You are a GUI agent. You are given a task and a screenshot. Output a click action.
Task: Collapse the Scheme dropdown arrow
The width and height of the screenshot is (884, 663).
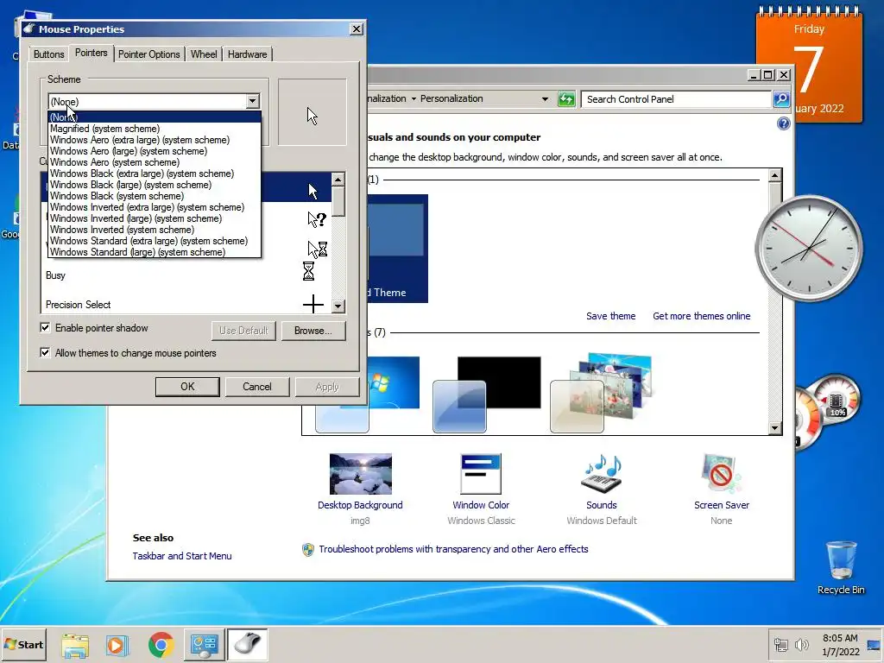pos(253,102)
